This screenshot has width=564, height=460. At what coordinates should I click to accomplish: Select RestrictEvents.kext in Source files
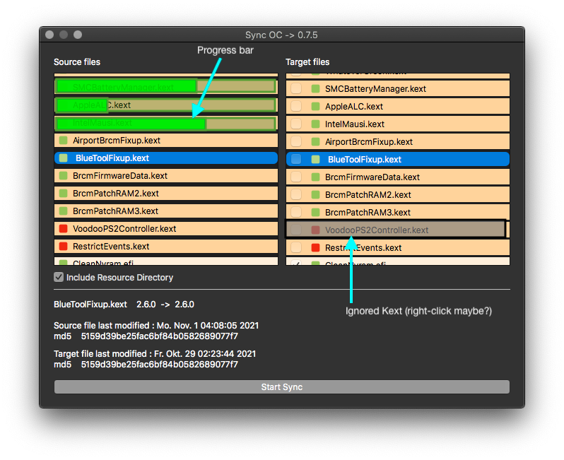[x=166, y=246]
